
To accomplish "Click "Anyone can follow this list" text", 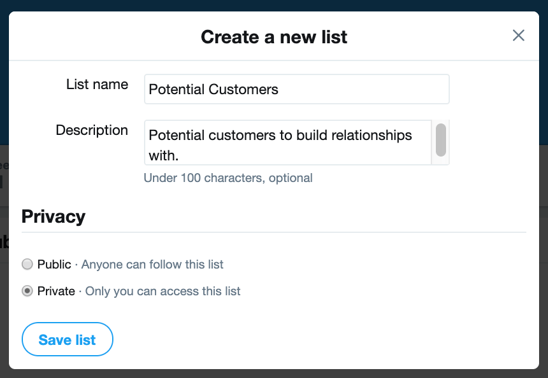I will [x=152, y=264].
